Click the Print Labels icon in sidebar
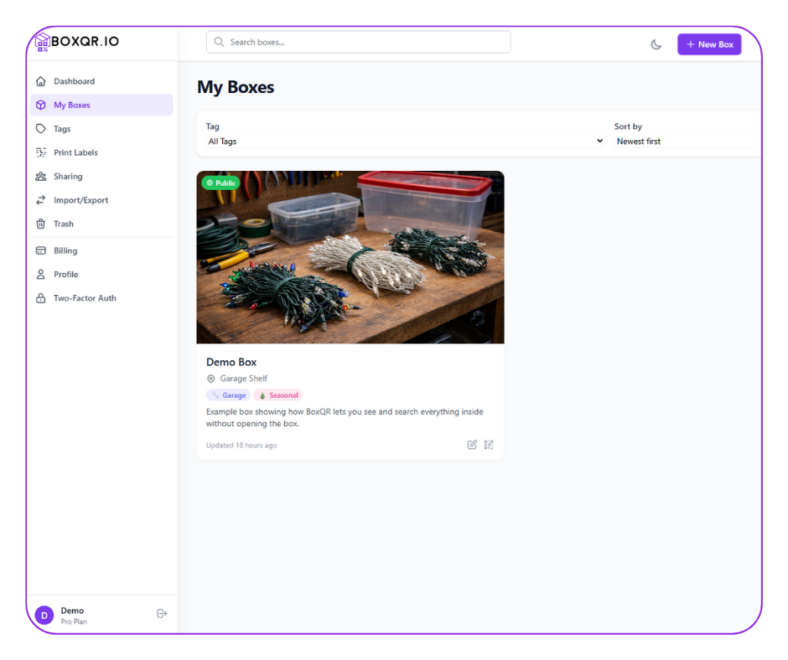This screenshot has height=660, width=788. [40, 152]
